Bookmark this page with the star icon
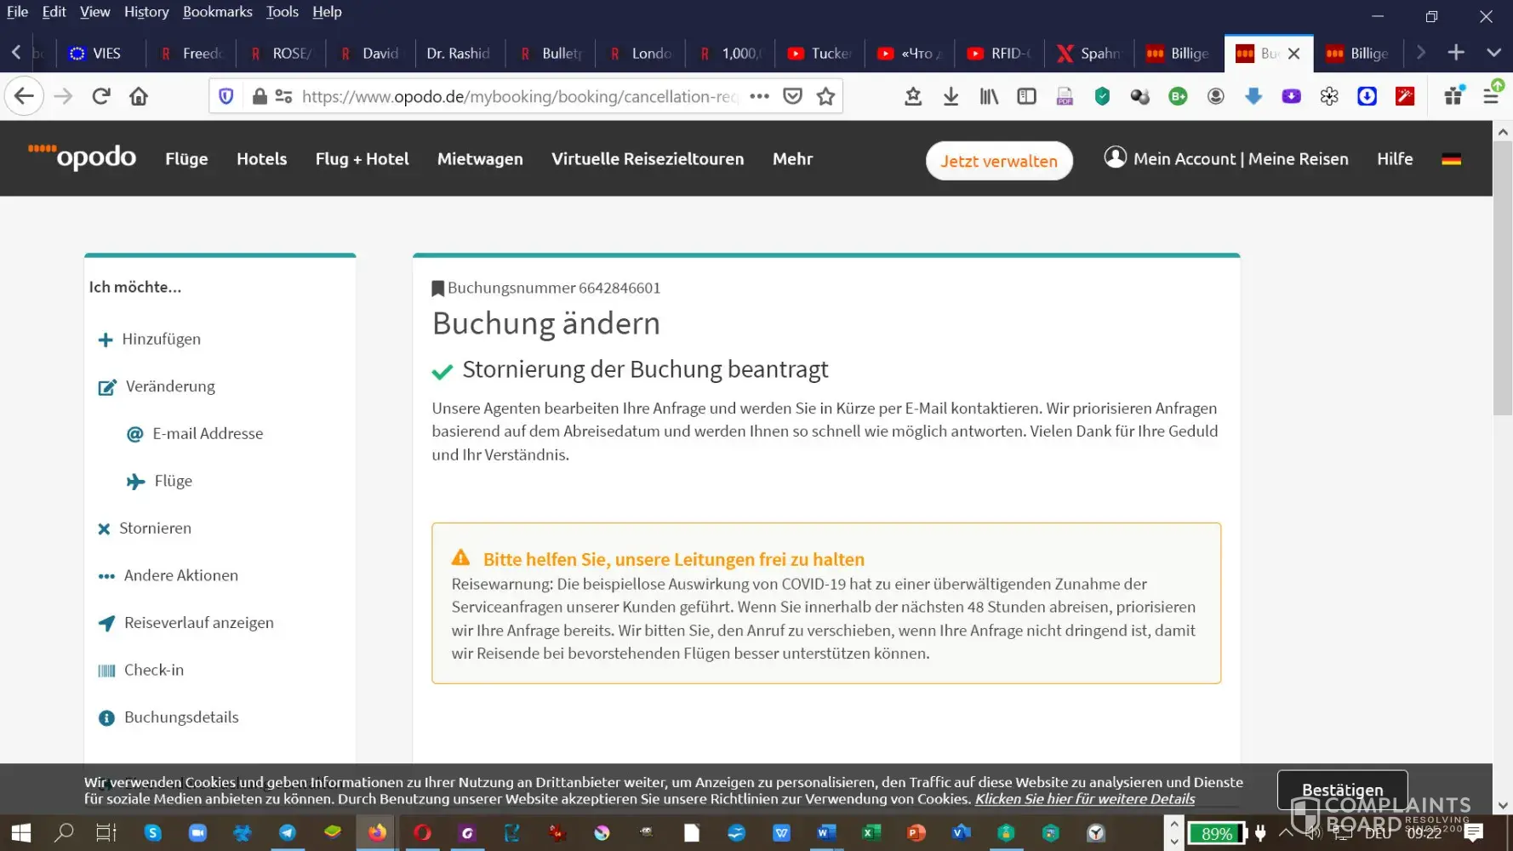The height and width of the screenshot is (851, 1513). pos(825,96)
